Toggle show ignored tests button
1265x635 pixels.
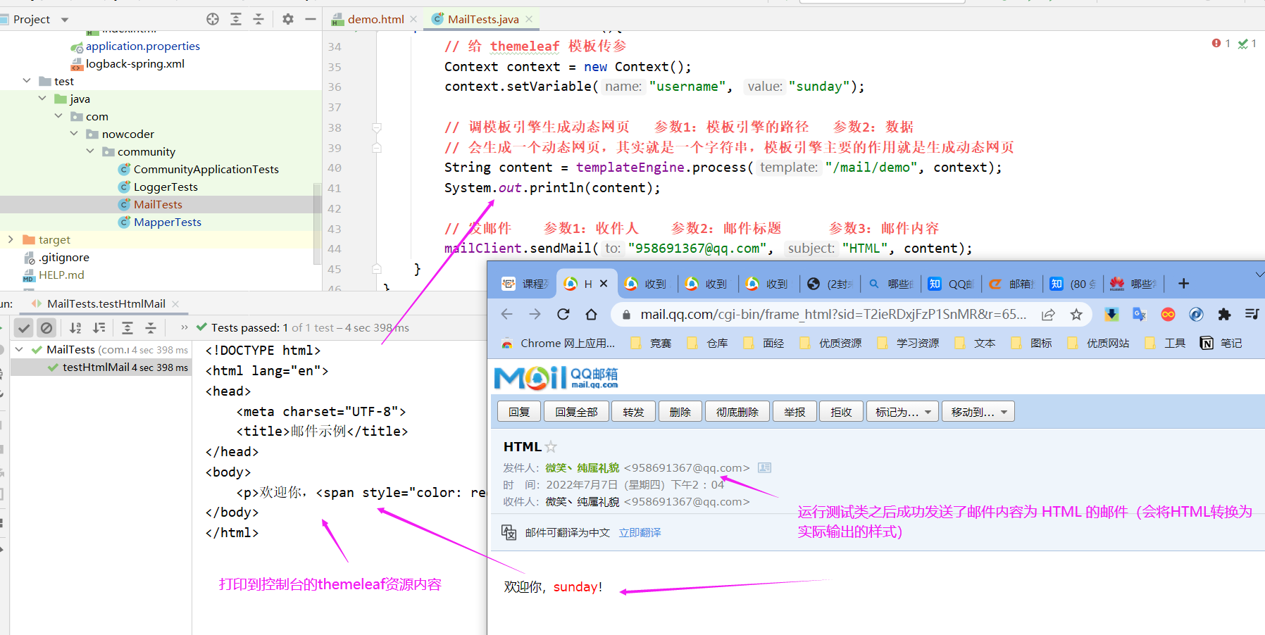[x=46, y=327]
